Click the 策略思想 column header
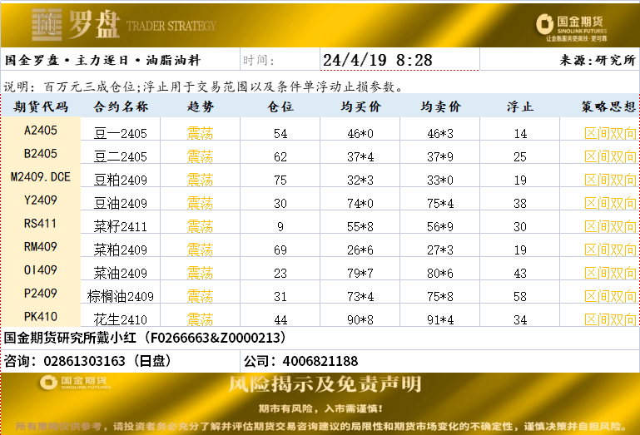 click(608, 106)
